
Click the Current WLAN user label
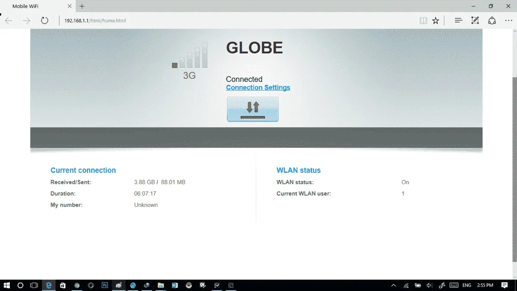[304, 194]
